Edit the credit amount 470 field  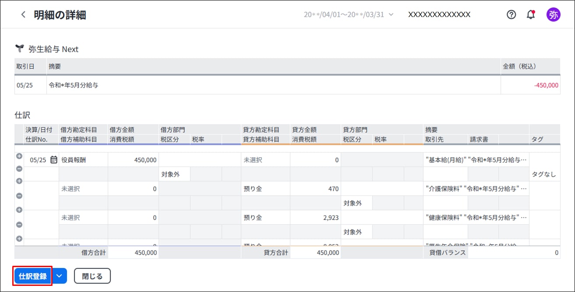(x=316, y=189)
